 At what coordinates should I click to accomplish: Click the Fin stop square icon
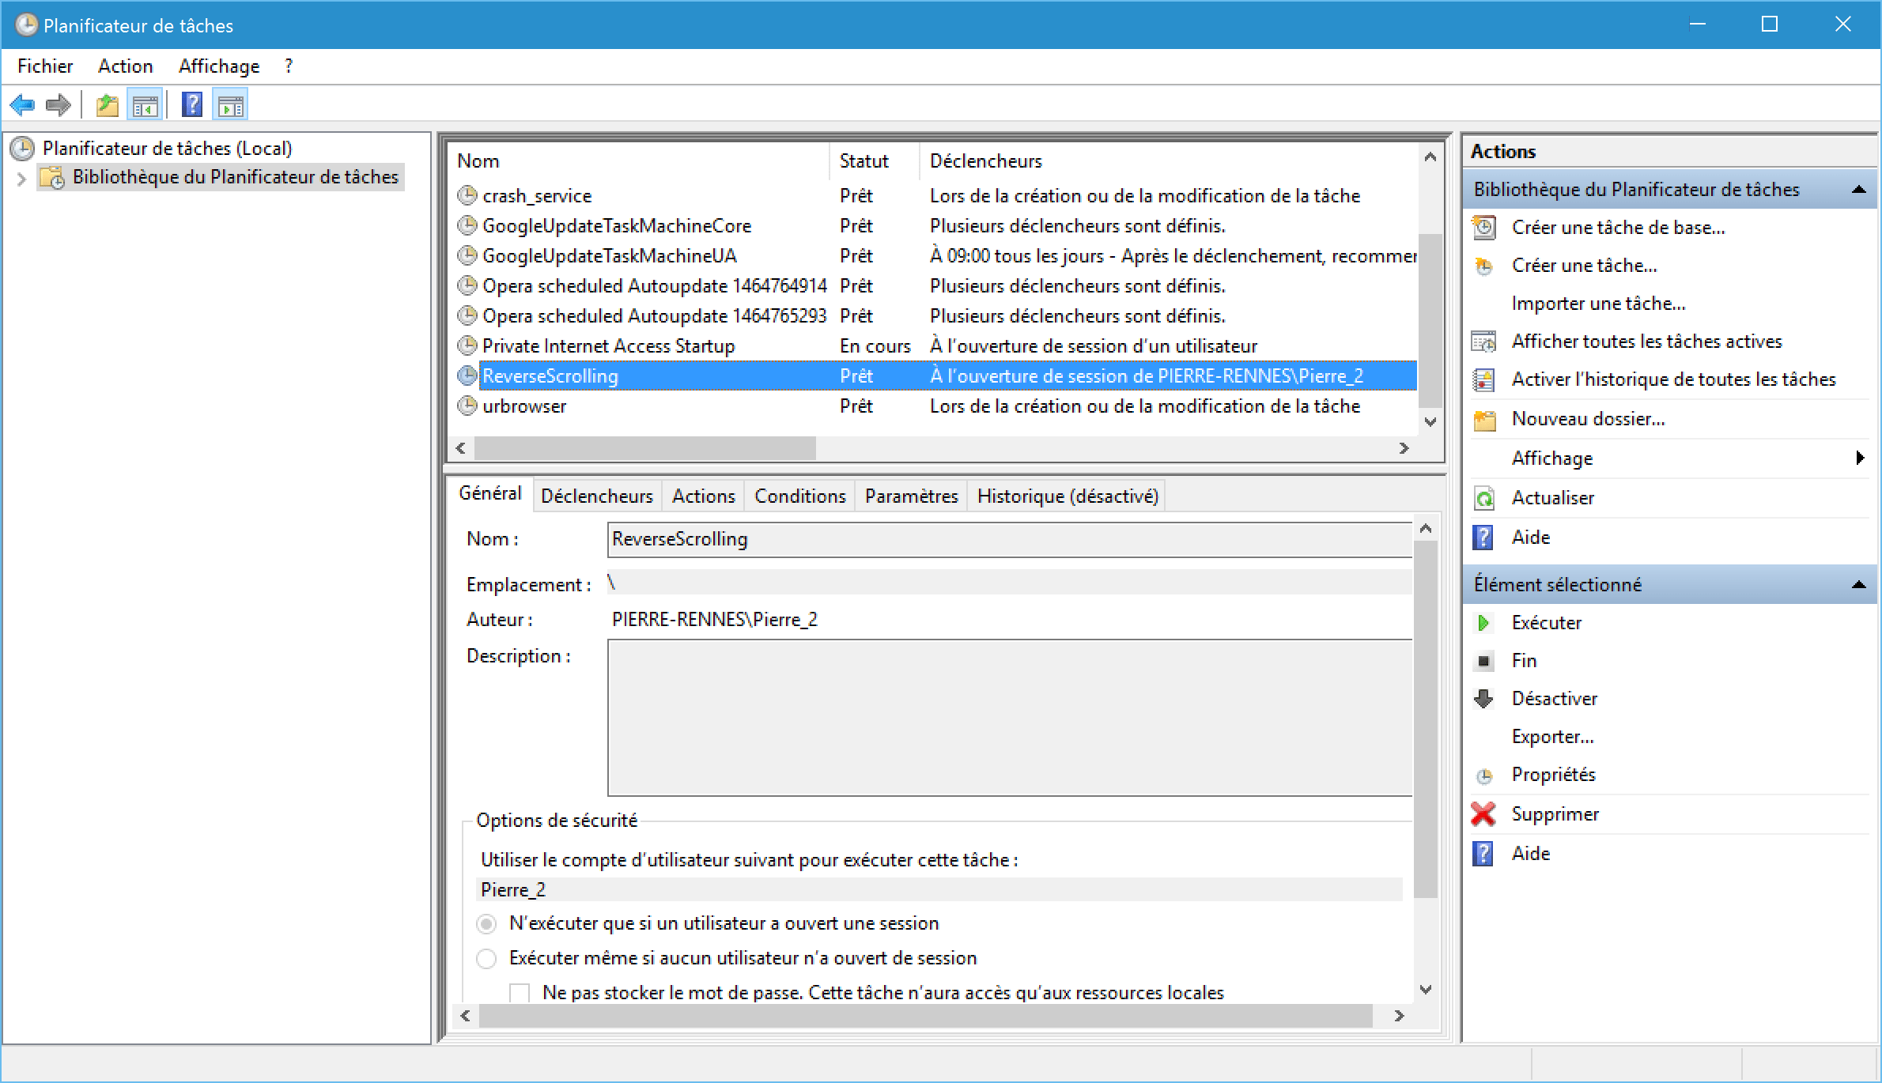coord(1484,661)
